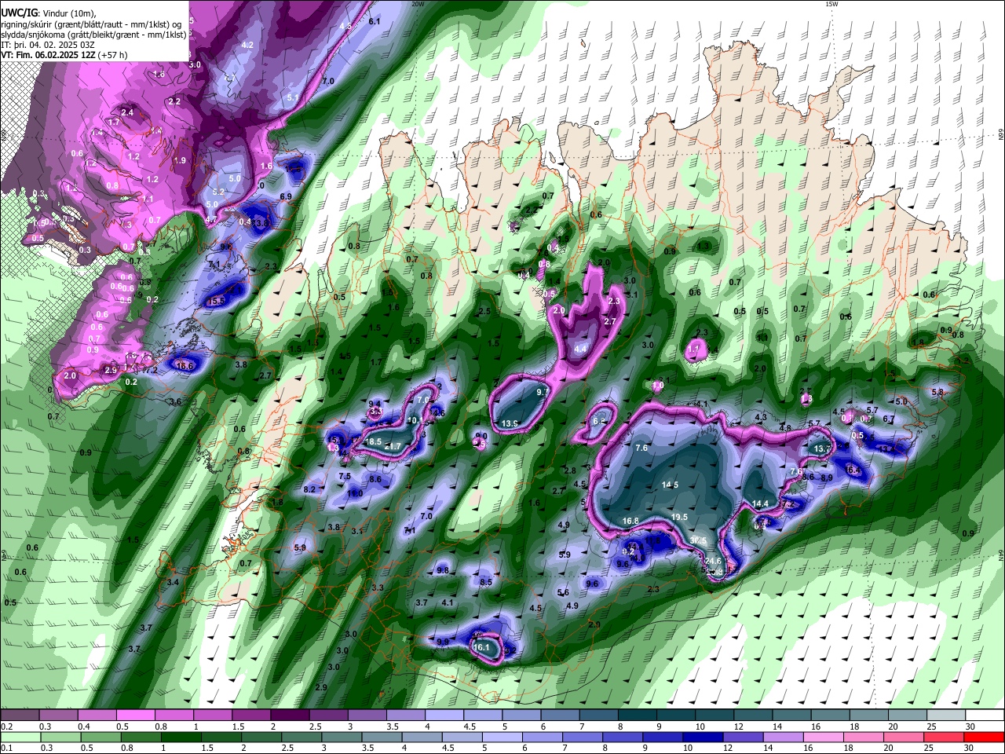
Task: Click the '13.5' value inside the magenta outline
Action: [510, 423]
